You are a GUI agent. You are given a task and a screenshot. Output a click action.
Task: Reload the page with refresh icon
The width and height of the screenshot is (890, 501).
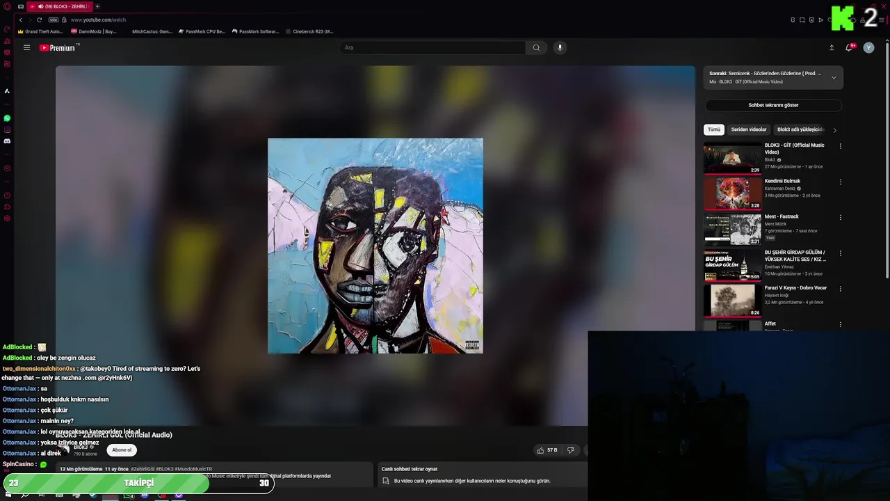coord(39,19)
